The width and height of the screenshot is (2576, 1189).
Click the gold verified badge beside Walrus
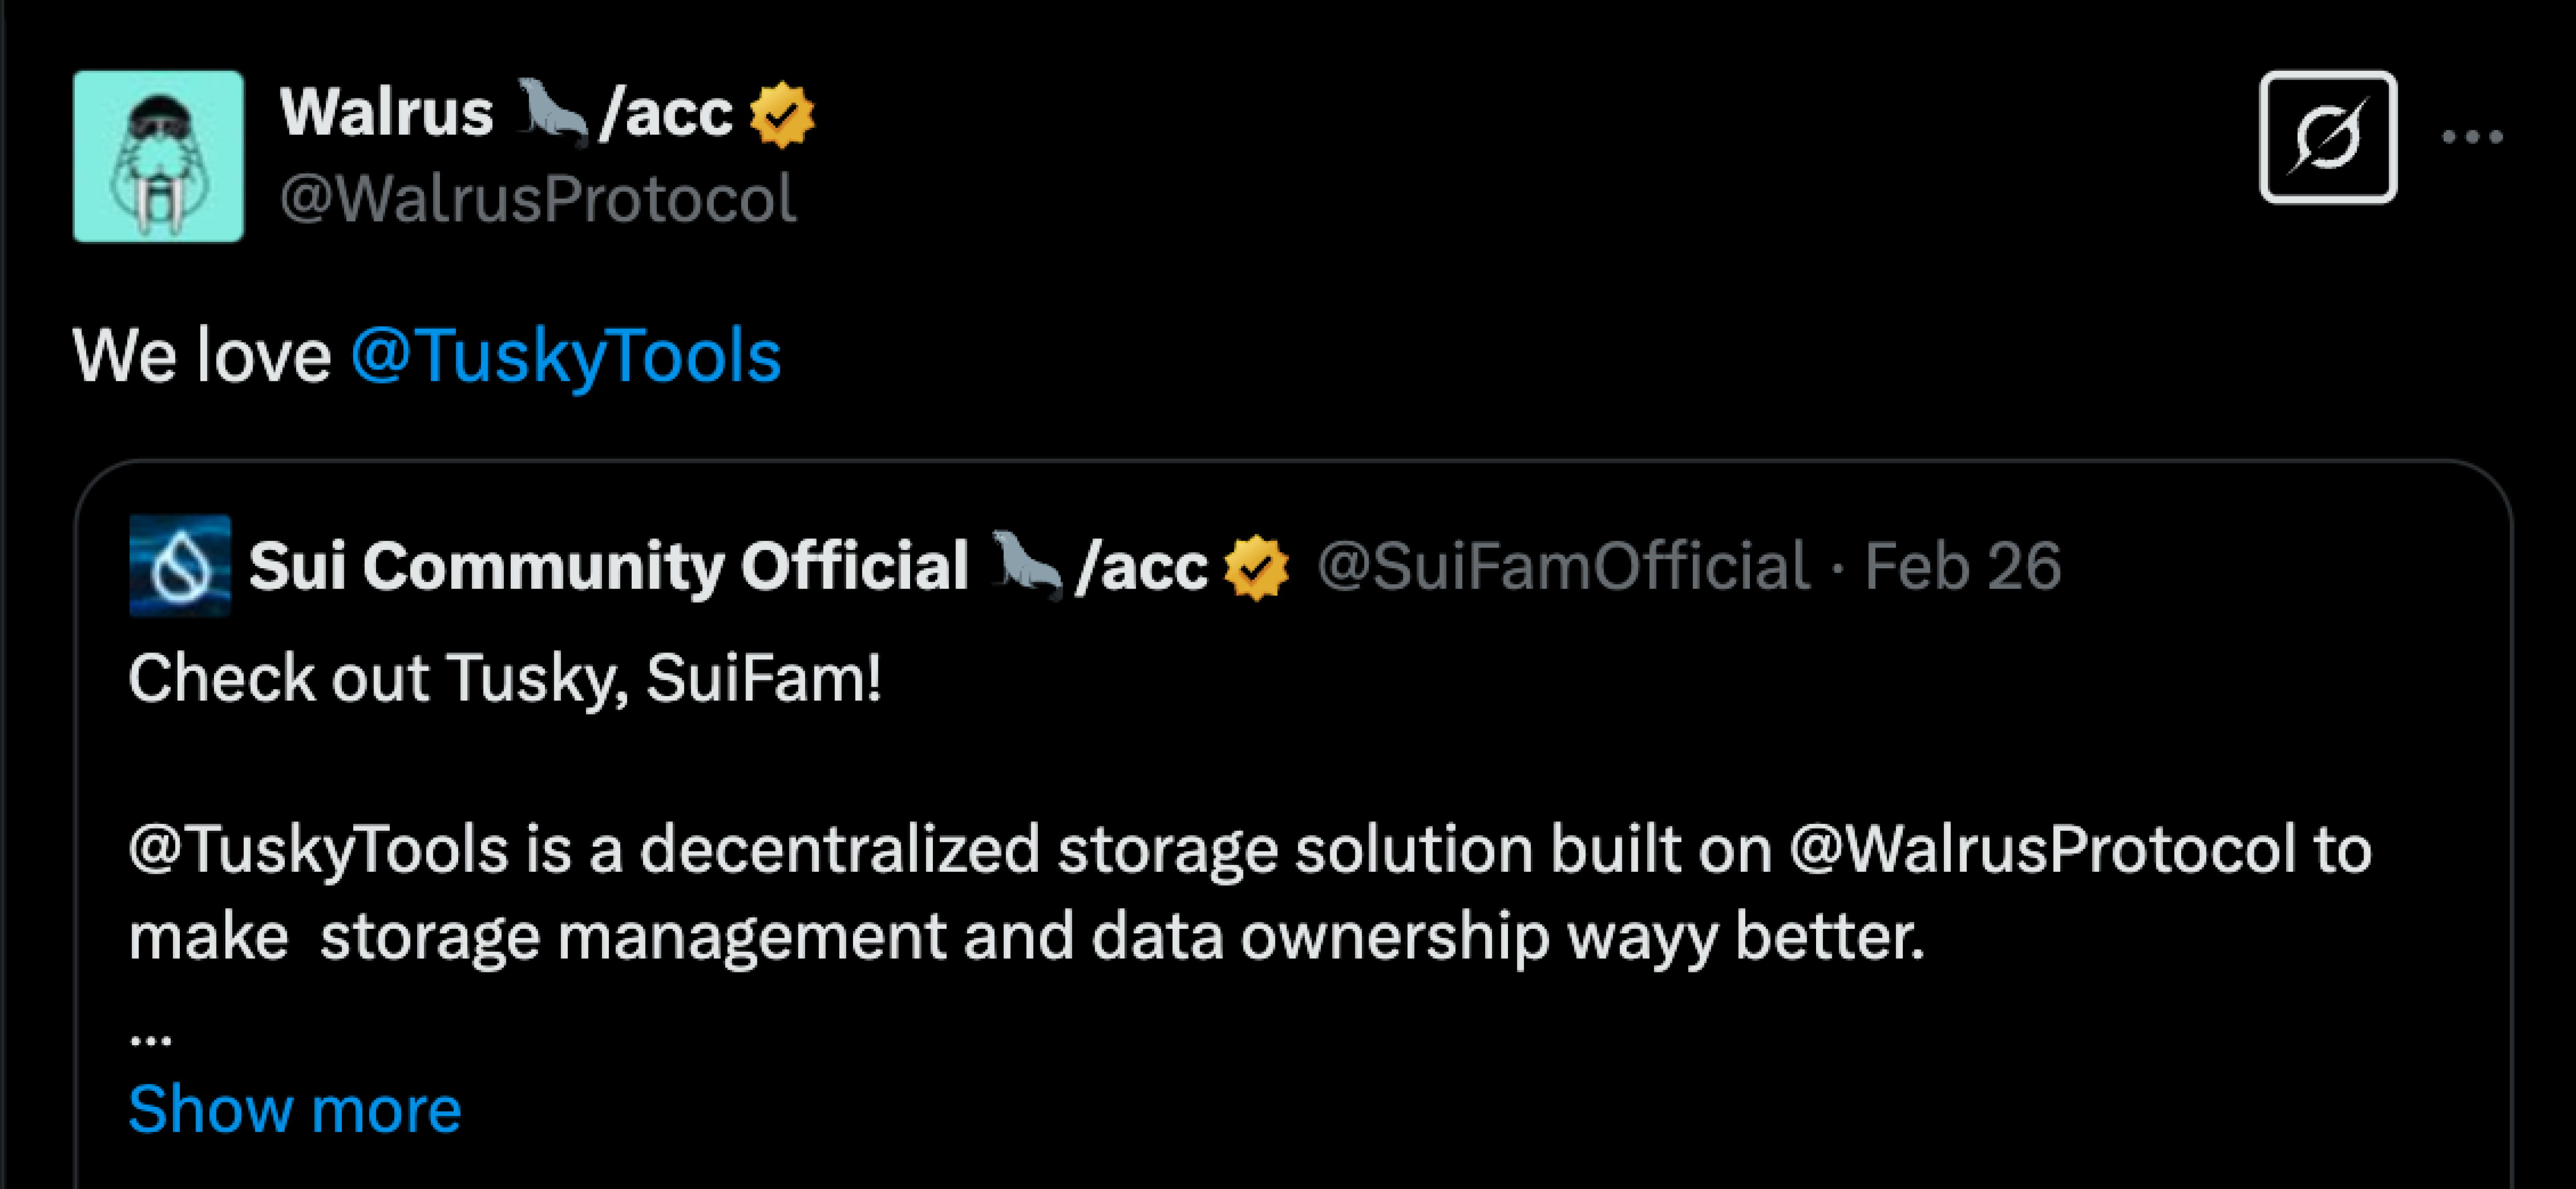tap(782, 115)
